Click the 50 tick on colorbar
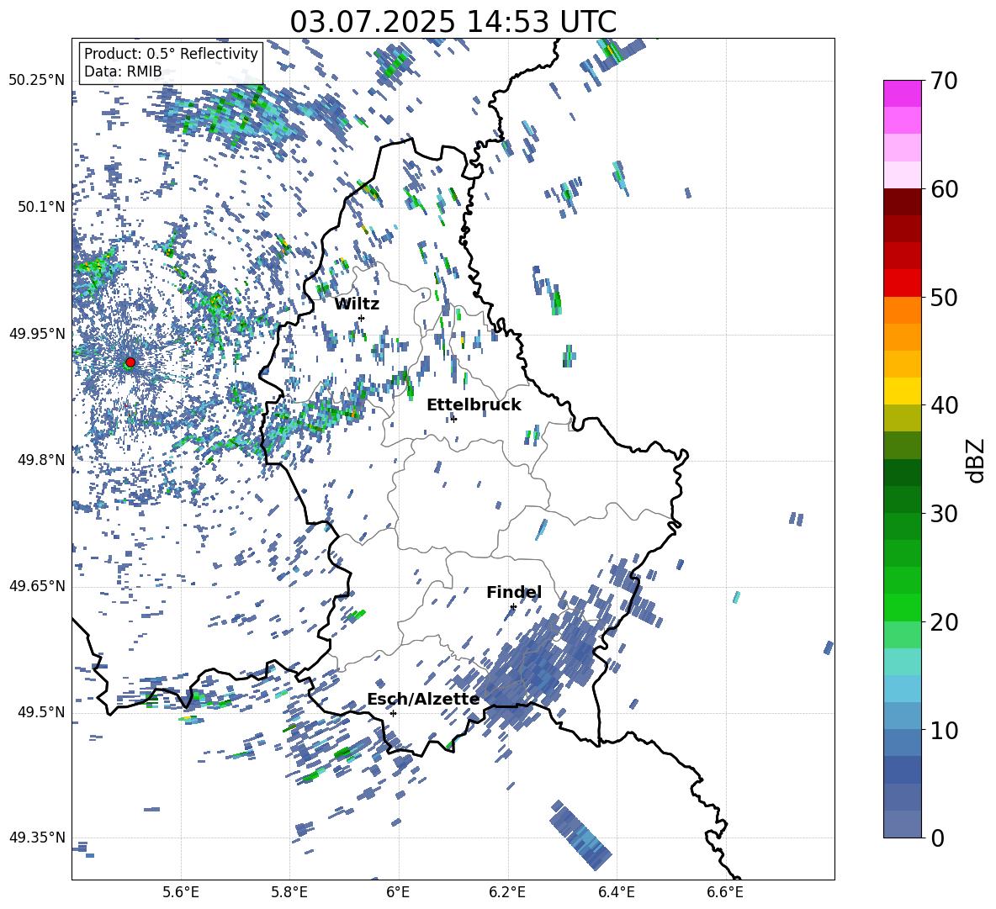996x909 pixels. click(944, 297)
